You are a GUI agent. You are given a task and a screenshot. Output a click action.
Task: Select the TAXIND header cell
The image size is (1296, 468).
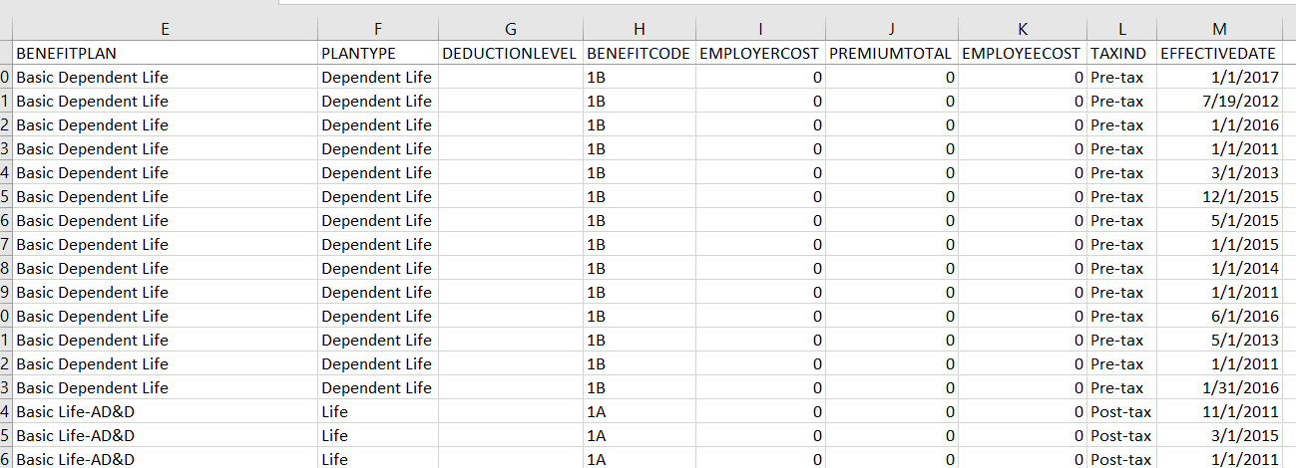[x=1118, y=53]
